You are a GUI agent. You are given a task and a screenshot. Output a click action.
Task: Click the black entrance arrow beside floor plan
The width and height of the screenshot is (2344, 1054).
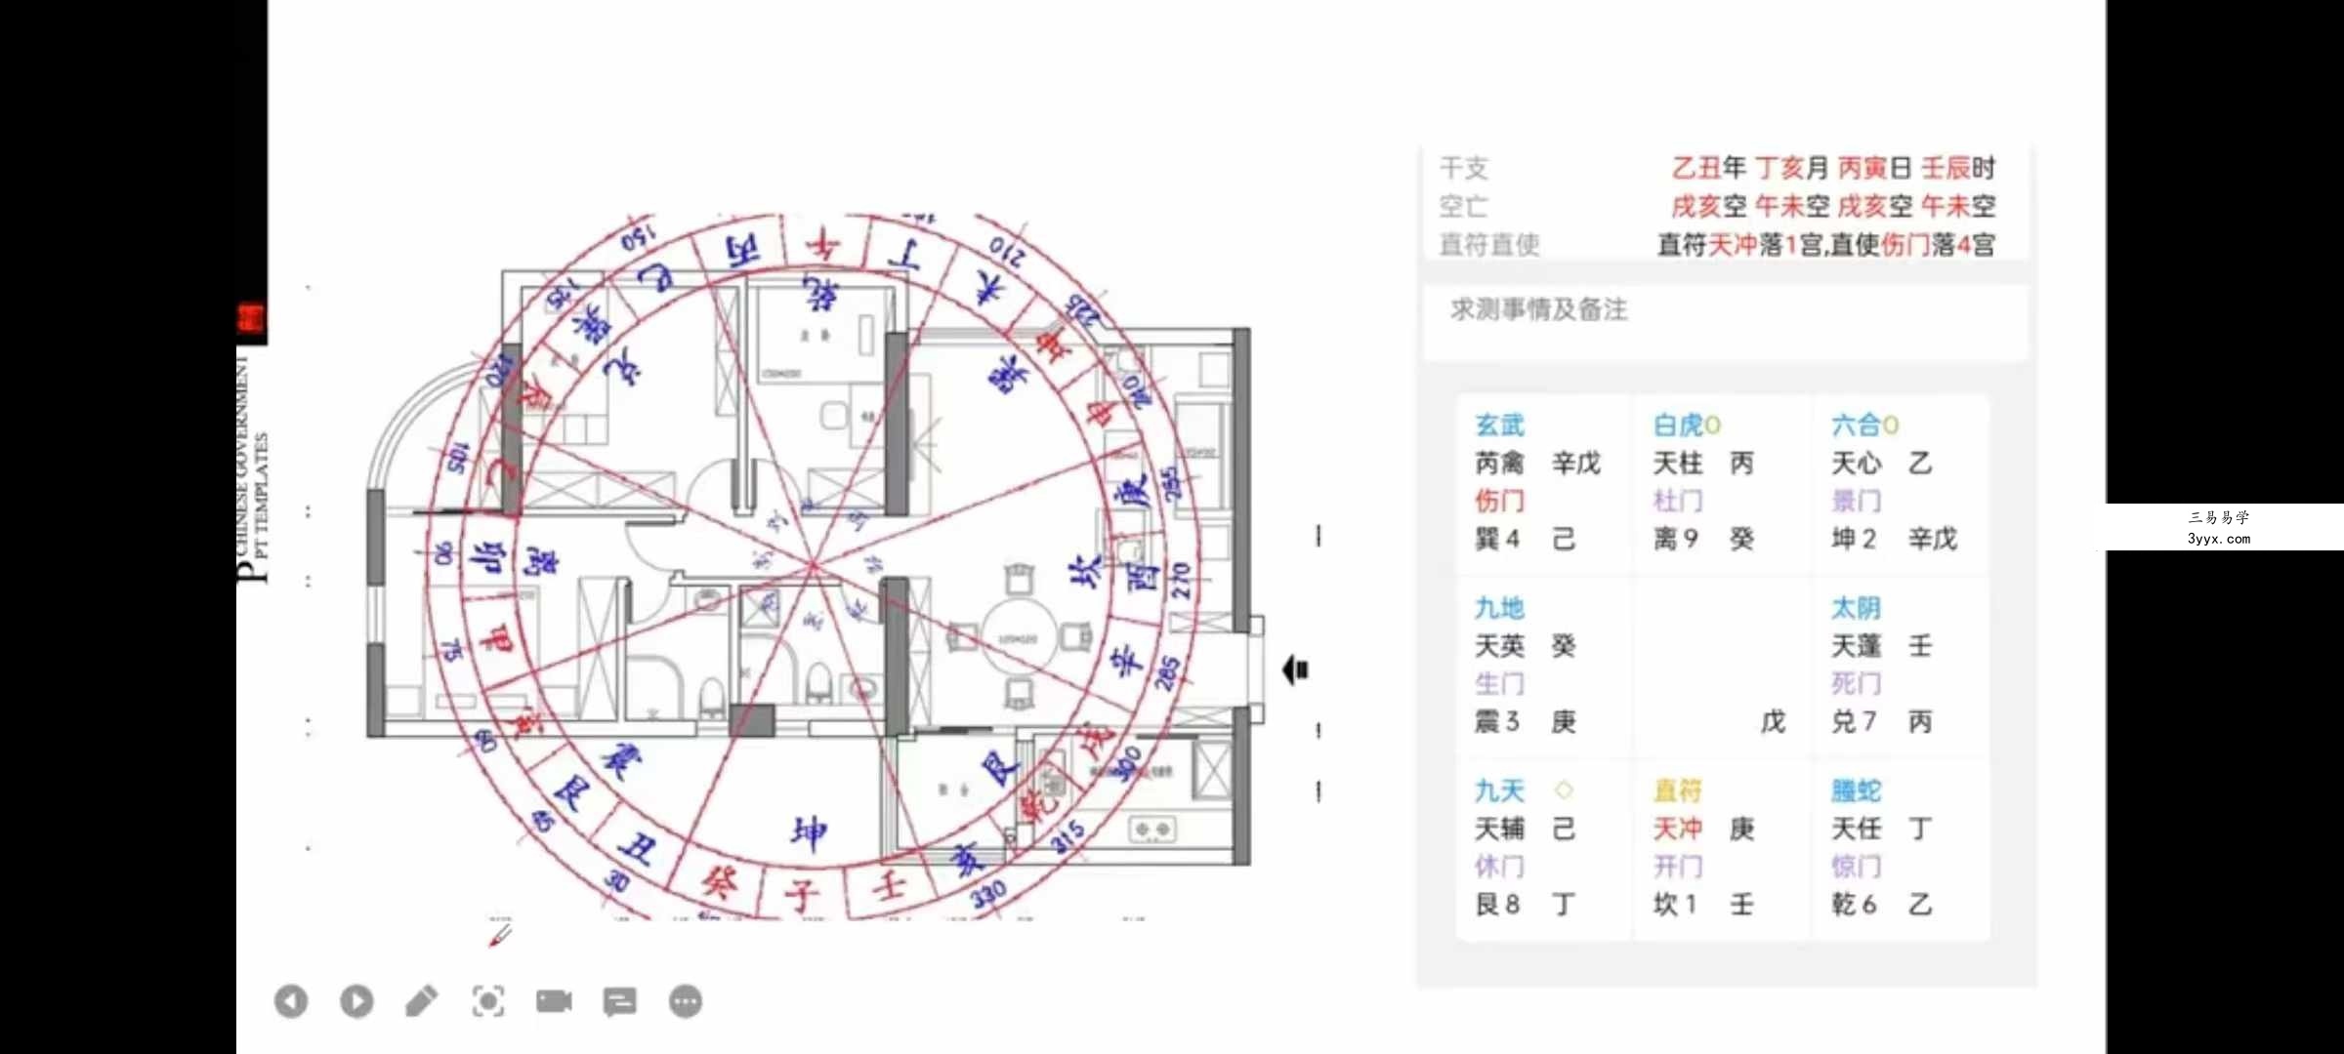[x=1295, y=670]
